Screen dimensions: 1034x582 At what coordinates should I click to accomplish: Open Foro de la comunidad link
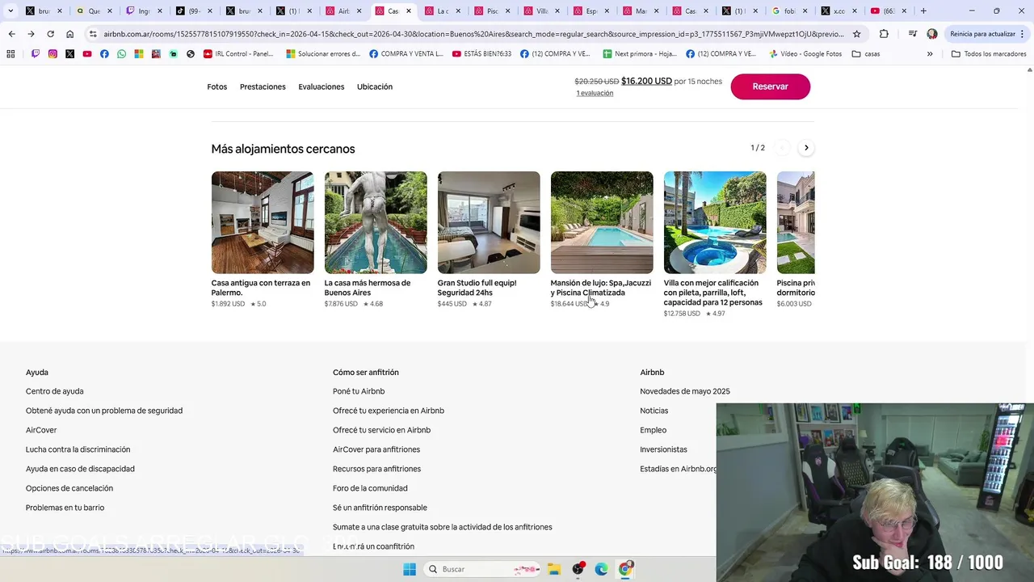pos(370,488)
